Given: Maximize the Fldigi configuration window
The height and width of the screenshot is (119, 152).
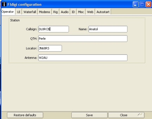Looking at the screenshot, I should tap(142, 5).
